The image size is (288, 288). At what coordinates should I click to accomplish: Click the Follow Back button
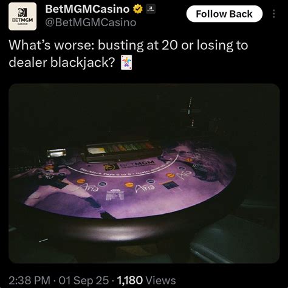pos(224,14)
